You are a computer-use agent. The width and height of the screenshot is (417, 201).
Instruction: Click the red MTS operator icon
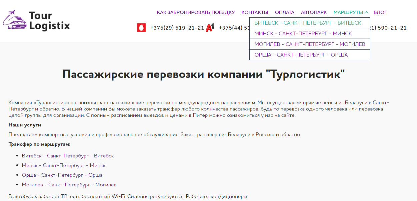141,28
